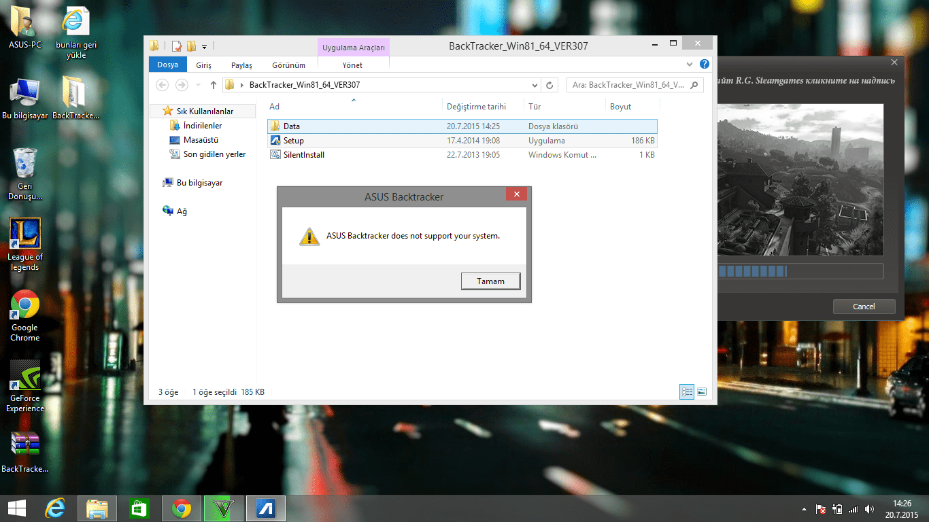Select the Google Chrome desktop shortcut

25,316
